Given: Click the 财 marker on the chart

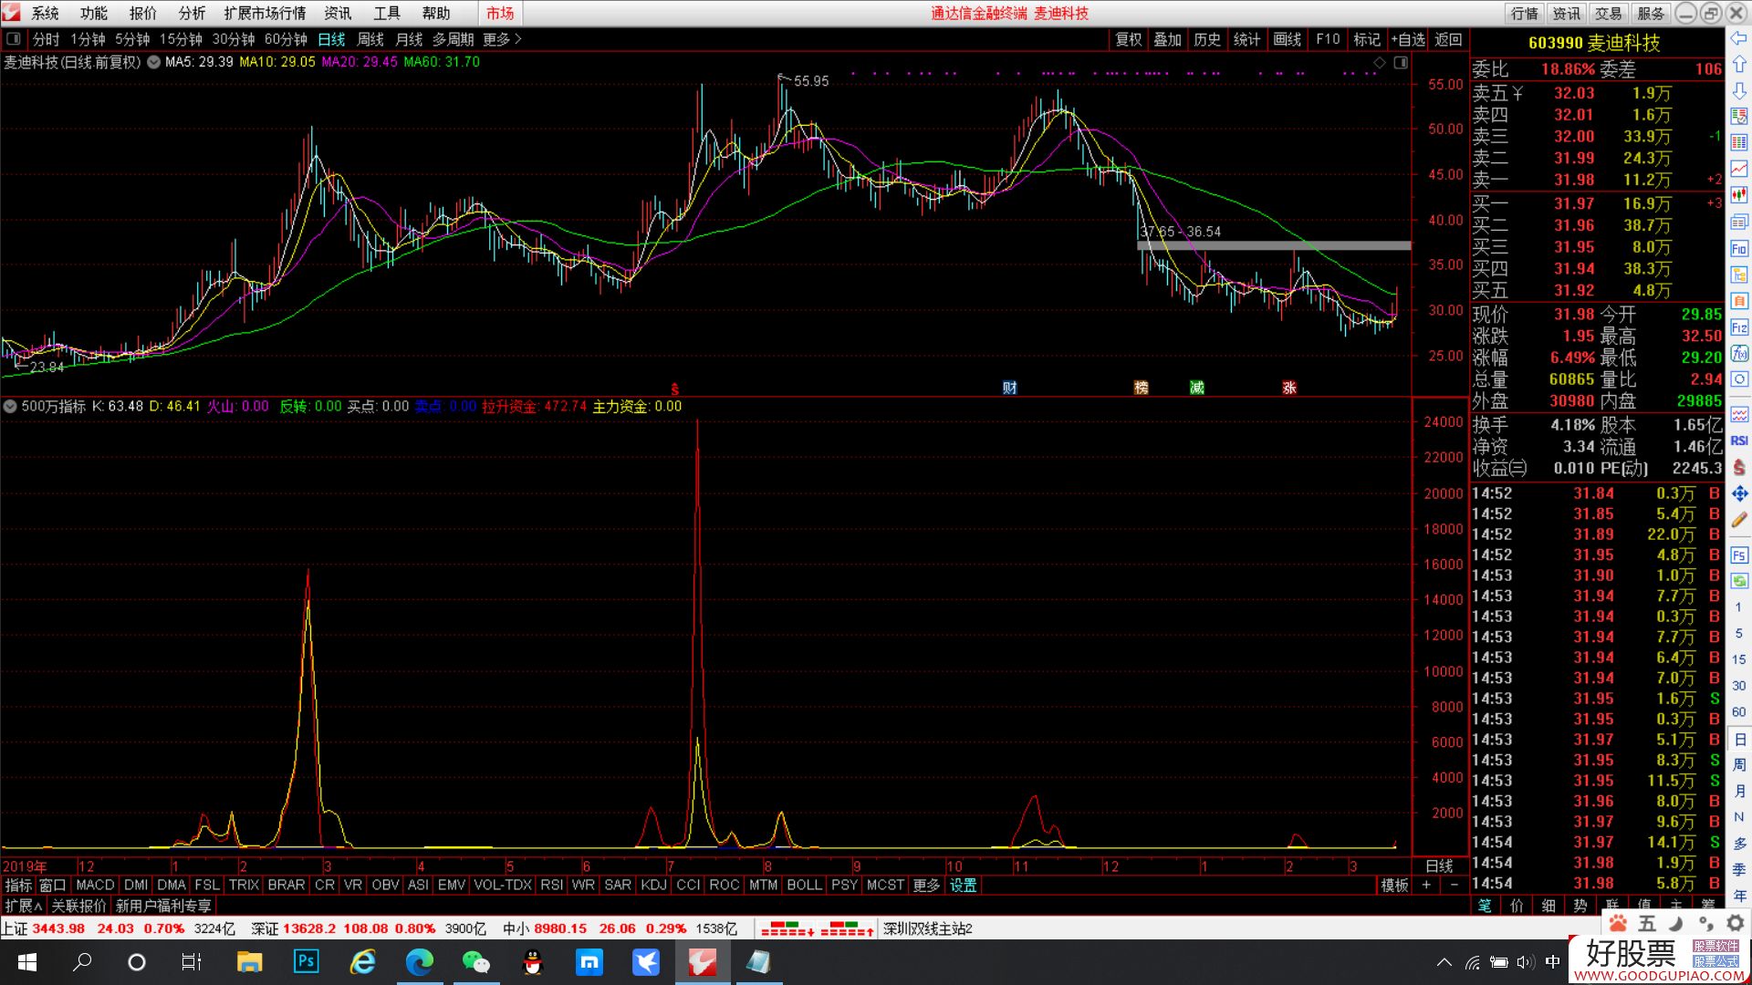Looking at the screenshot, I should click(1009, 388).
